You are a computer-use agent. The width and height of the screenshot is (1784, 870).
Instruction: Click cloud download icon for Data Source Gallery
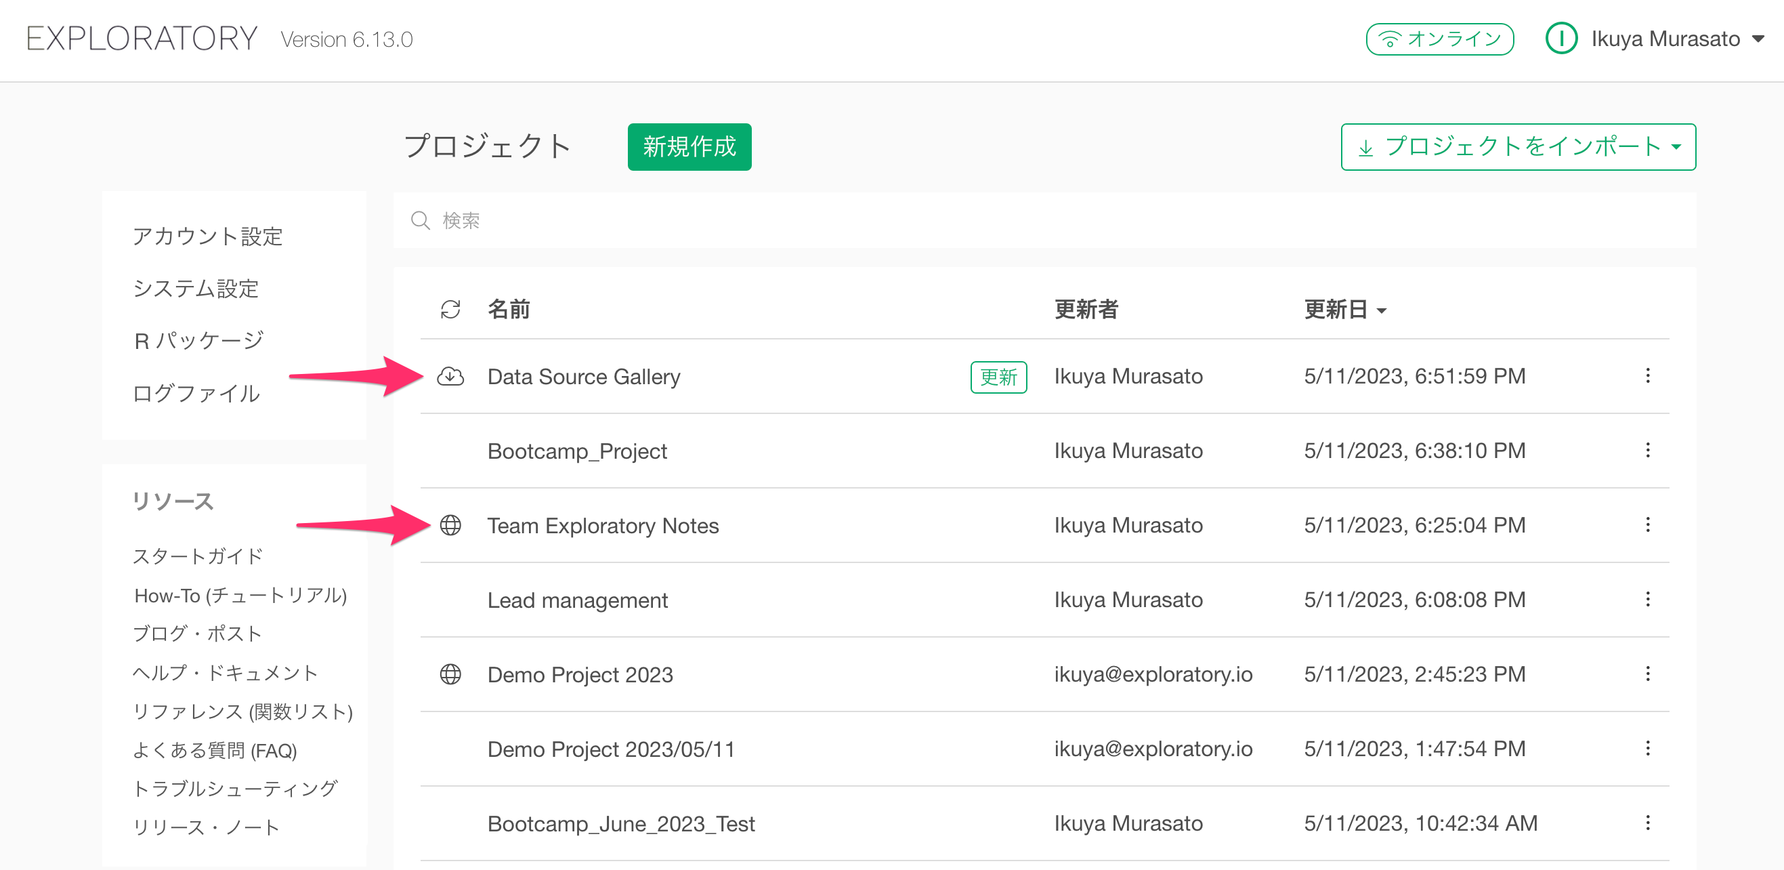click(x=450, y=376)
